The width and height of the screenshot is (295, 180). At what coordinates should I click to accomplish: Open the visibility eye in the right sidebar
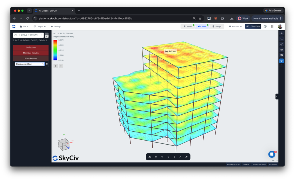(x=281, y=33)
